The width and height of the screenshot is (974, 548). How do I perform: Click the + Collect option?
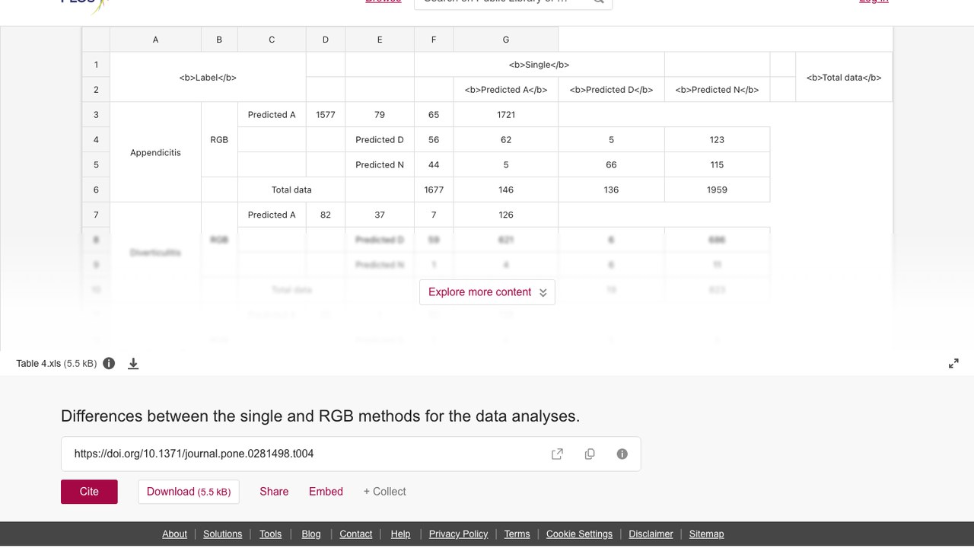coord(384,492)
